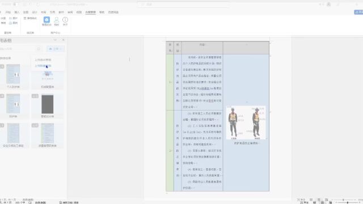Select first option in upload dropdown menu

43,60
